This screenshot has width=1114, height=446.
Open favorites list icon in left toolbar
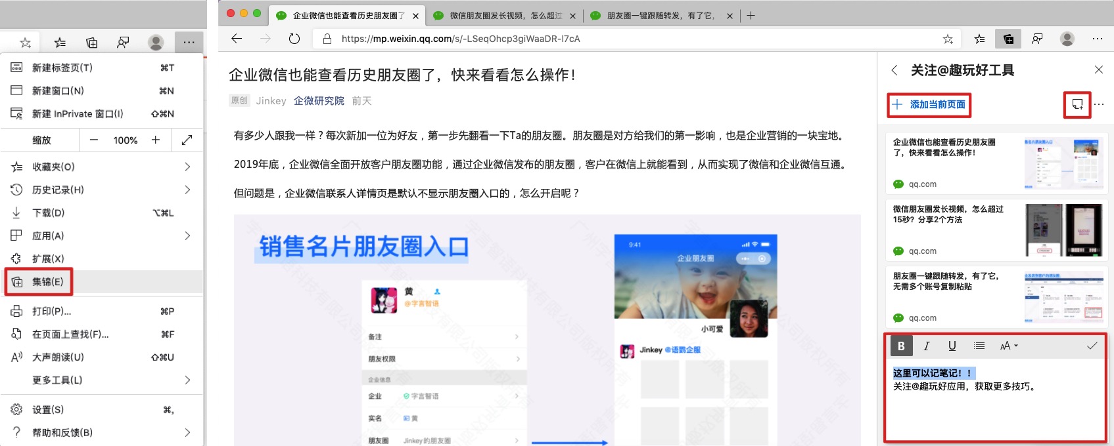[60, 43]
